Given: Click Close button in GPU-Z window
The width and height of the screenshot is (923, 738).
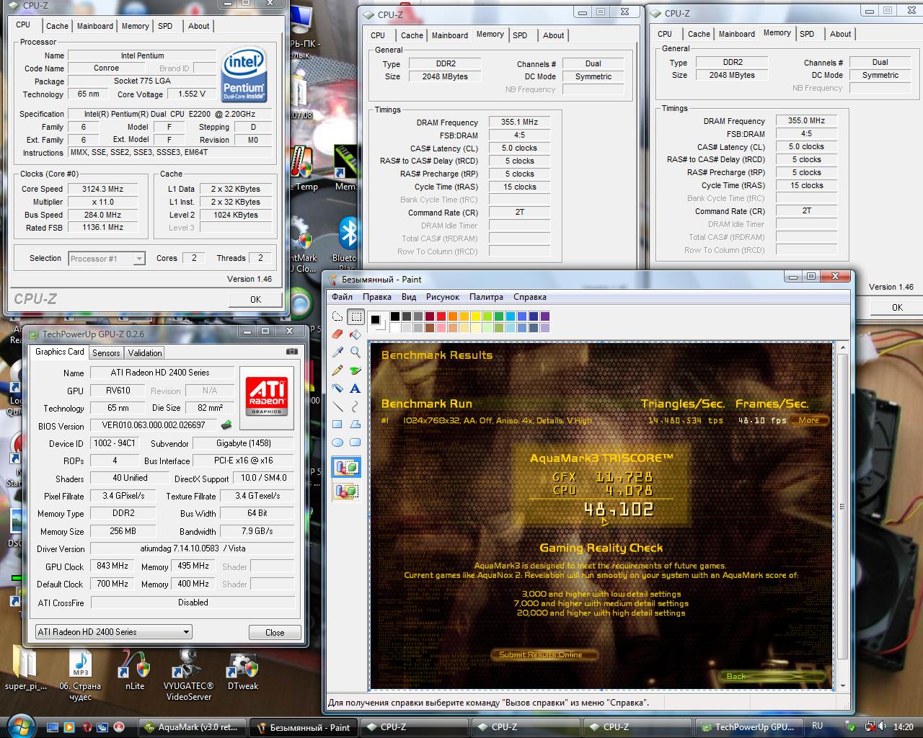Looking at the screenshot, I should 275,632.
